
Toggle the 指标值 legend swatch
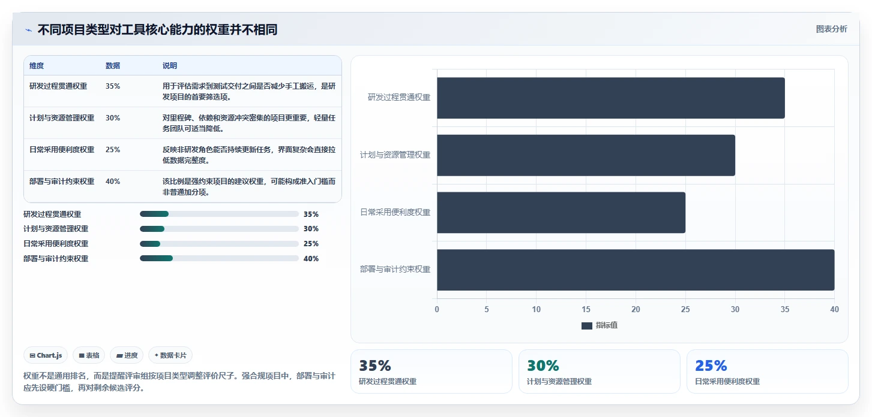click(x=587, y=325)
